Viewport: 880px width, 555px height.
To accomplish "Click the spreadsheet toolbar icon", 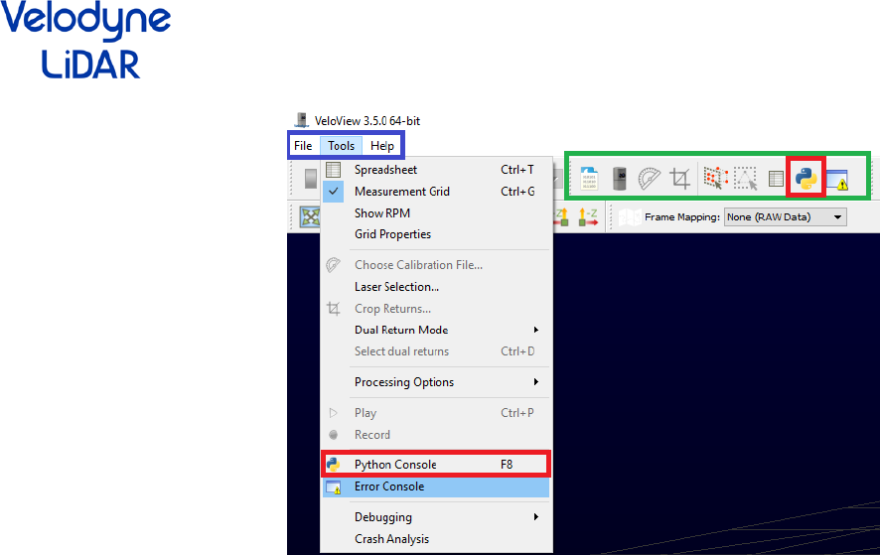I will point(776,179).
